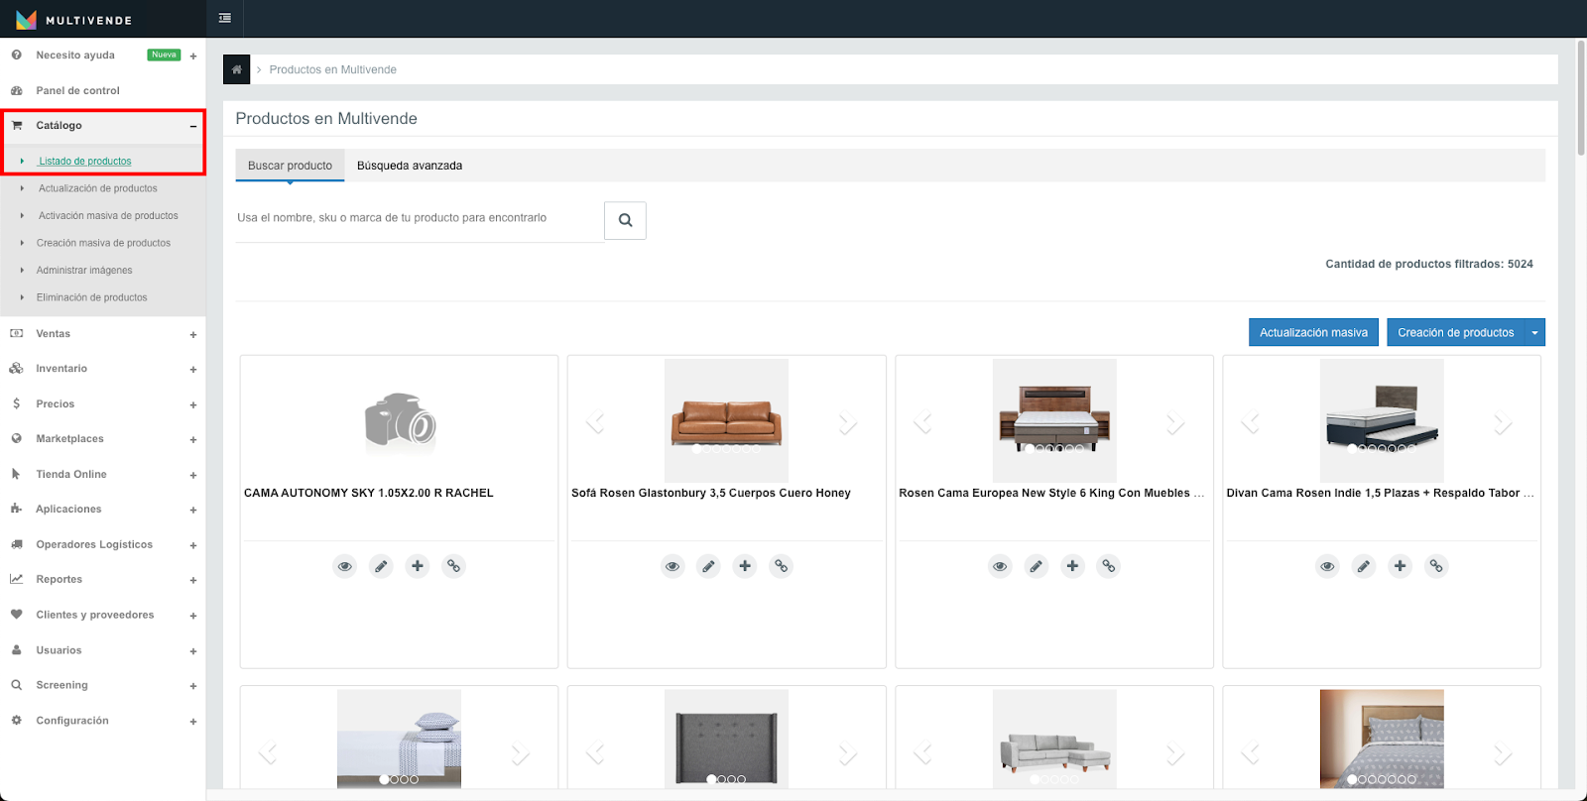
Task: Click link icon on Divan Cama Rosen card
Action: point(1436,566)
